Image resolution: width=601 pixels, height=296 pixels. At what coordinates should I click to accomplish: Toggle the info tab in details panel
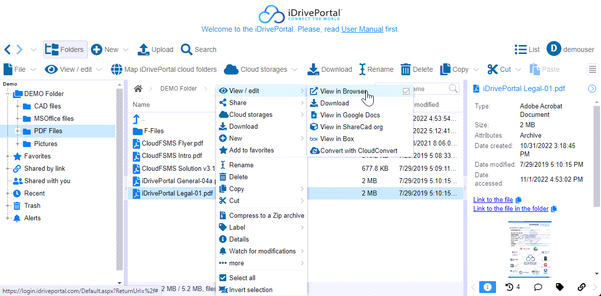point(487,287)
